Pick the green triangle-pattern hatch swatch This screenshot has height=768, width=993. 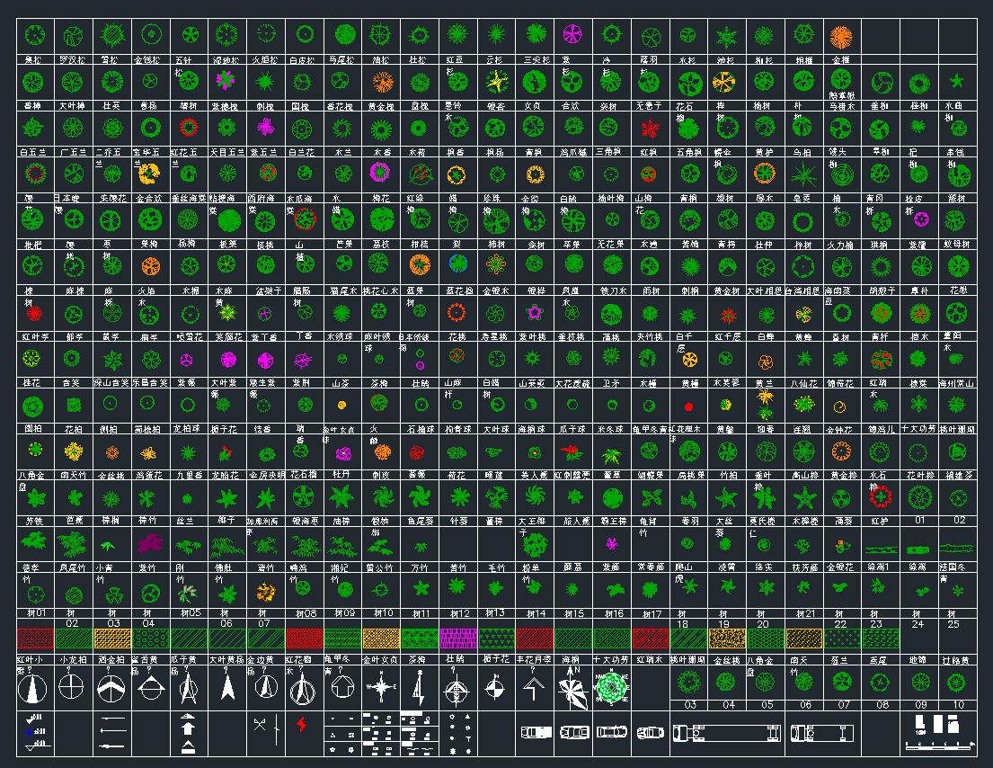[x=496, y=639]
